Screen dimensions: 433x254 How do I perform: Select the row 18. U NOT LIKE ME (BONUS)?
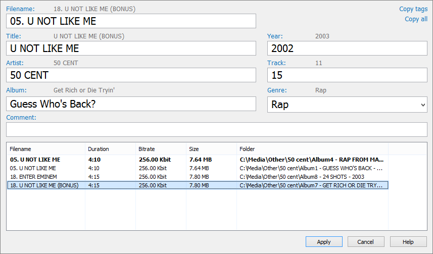[x=198, y=185]
